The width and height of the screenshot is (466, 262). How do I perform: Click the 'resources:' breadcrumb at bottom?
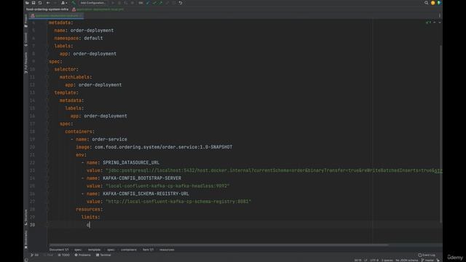[167, 250]
